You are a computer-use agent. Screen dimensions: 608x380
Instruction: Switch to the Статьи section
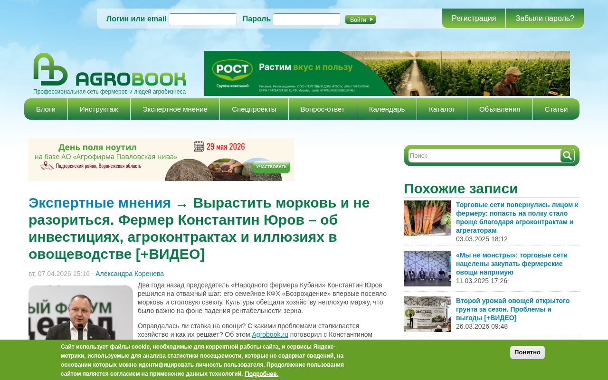[x=556, y=109]
